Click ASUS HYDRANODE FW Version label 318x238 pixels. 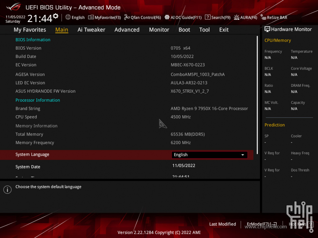pos(45,91)
